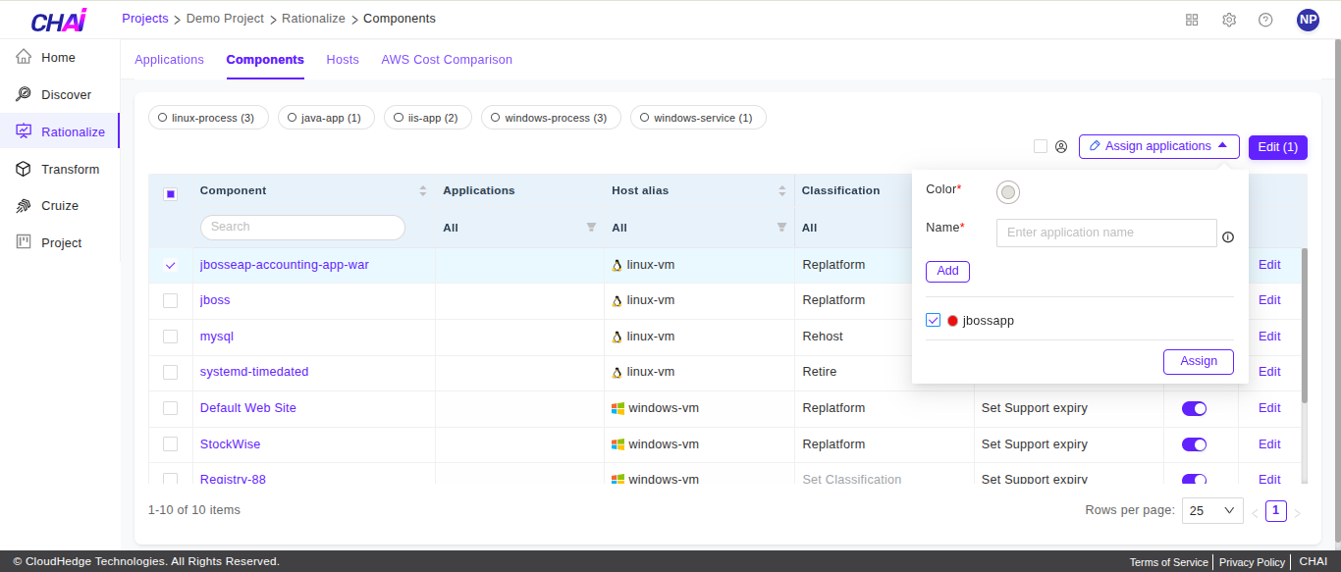Image resolution: width=1341 pixels, height=572 pixels.
Task: Click the help question mark icon
Action: pyautogui.click(x=1265, y=20)
